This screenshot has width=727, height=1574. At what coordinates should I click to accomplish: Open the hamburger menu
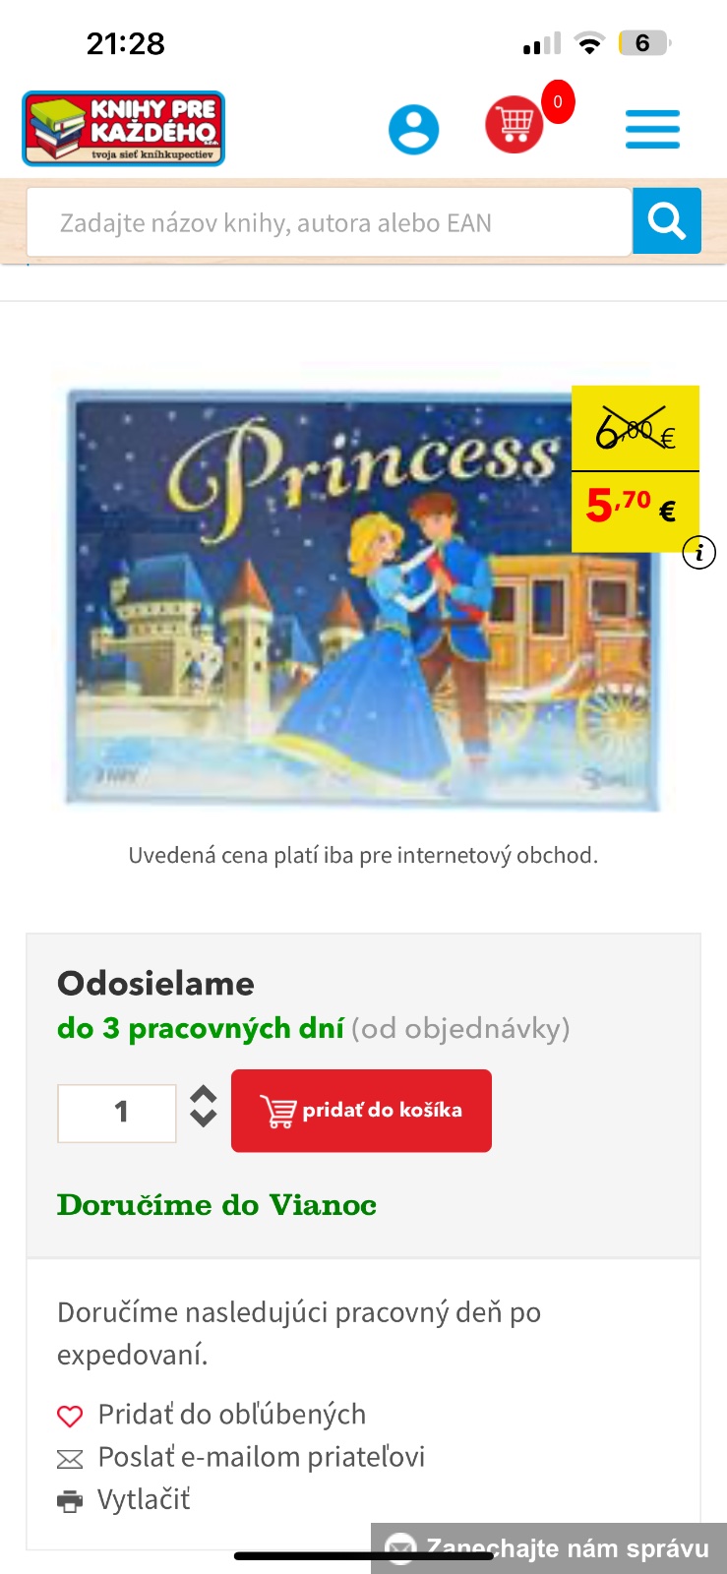(x=652, y=129)
